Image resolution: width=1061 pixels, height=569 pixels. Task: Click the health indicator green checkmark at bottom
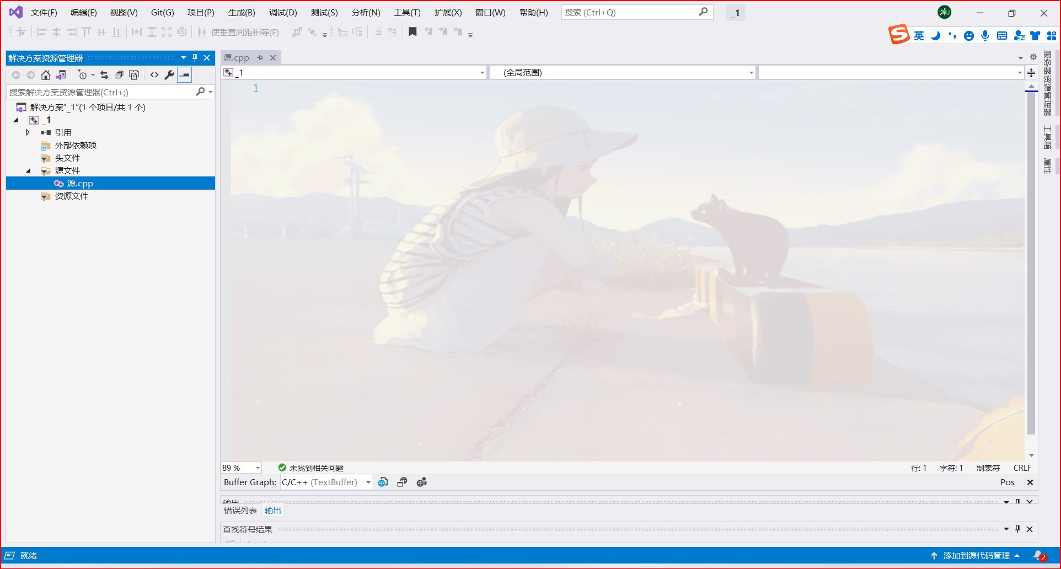[x=282, y=467]
